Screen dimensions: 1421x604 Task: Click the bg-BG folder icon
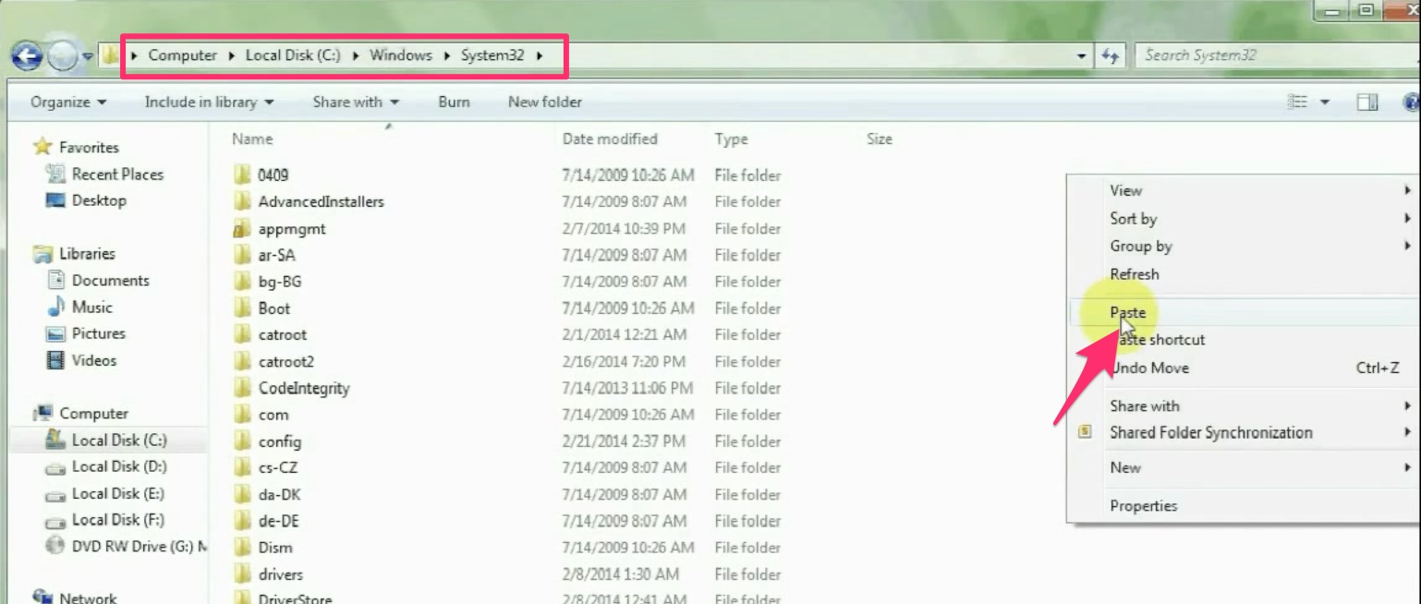tap(242, 282)
